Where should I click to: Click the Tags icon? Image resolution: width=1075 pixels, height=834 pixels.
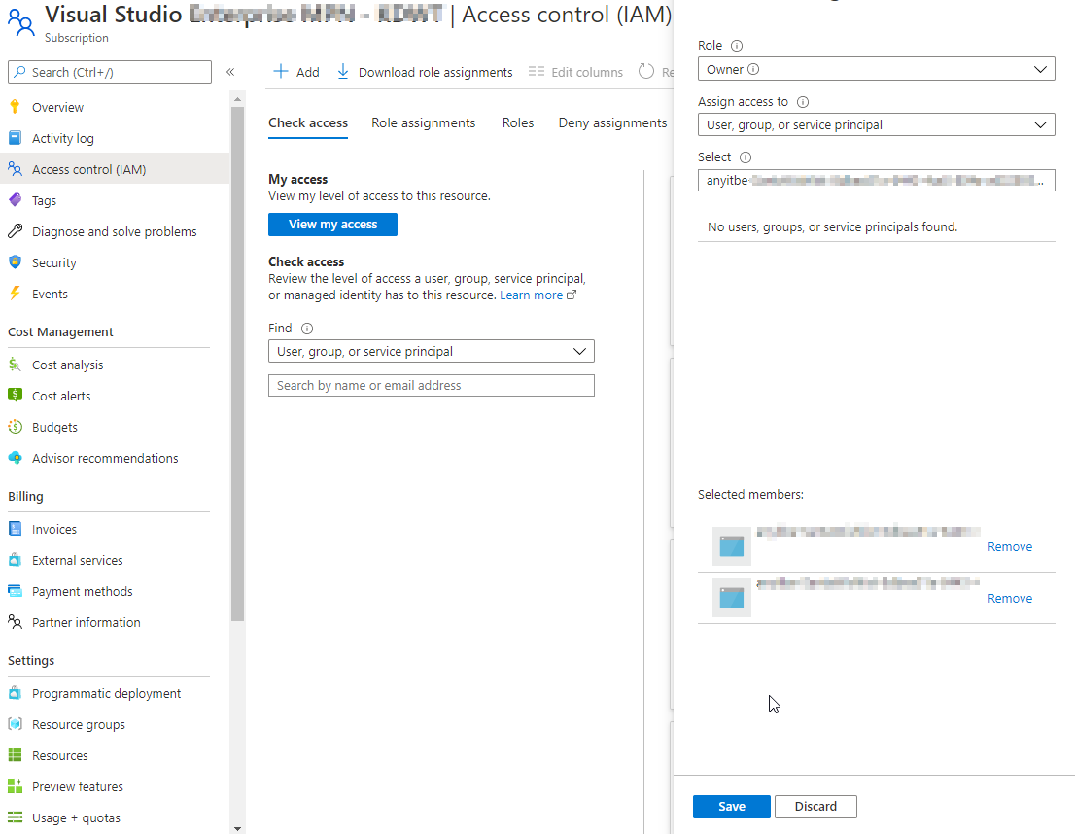coord(16,200)
